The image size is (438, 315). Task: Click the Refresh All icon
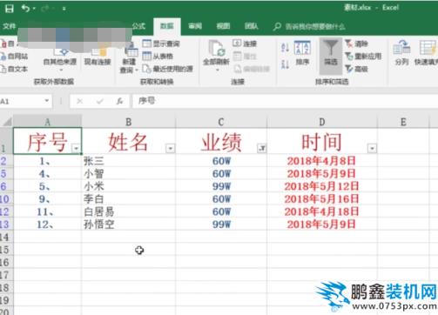pos(217,48)
